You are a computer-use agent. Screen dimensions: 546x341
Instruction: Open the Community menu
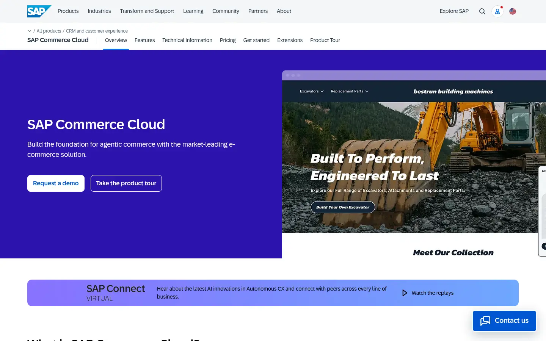pos(226,11)
